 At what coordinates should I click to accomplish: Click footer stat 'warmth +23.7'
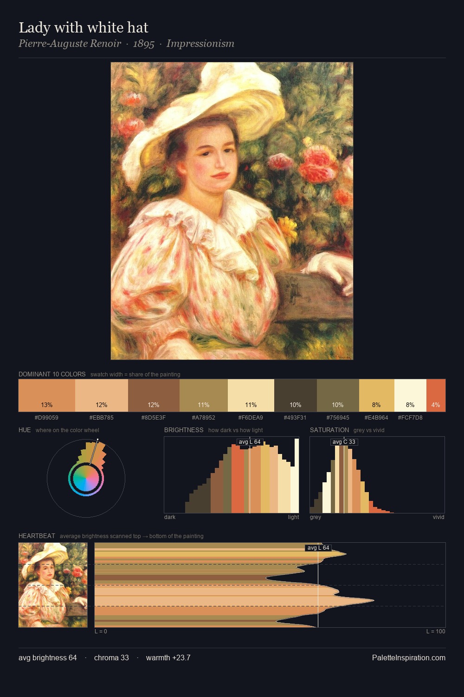click(x=168, y=658)
